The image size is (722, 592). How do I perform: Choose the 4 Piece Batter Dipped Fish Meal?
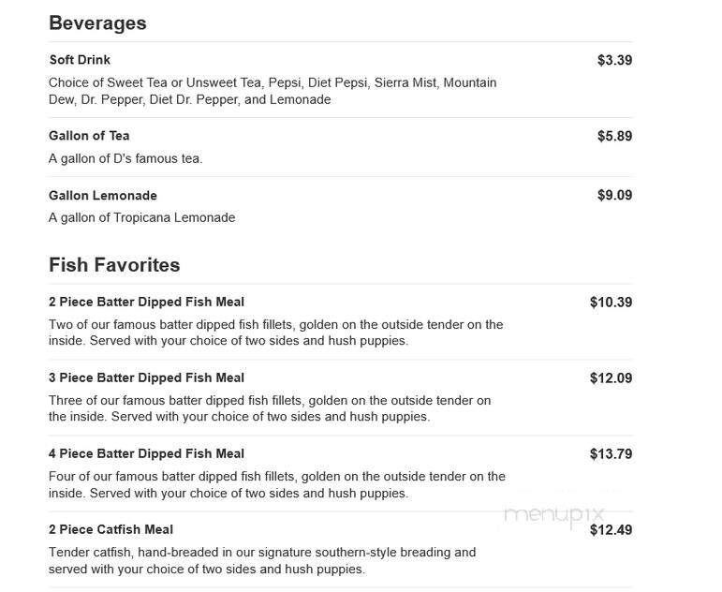click(146, 453)
